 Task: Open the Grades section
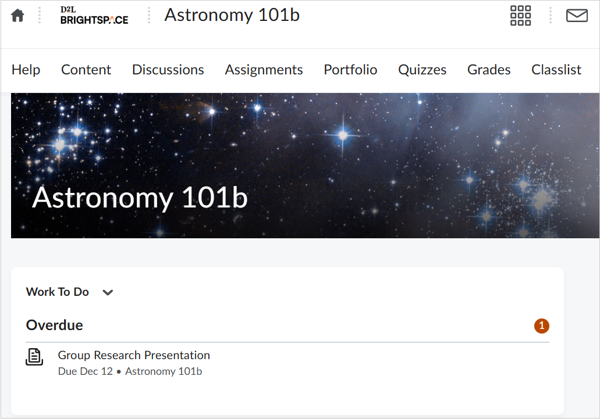[x=488, y=69]
